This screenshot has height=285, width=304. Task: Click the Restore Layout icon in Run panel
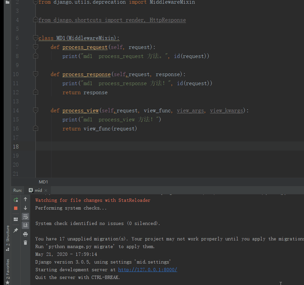pyautogui.click(x=16, y=219)
